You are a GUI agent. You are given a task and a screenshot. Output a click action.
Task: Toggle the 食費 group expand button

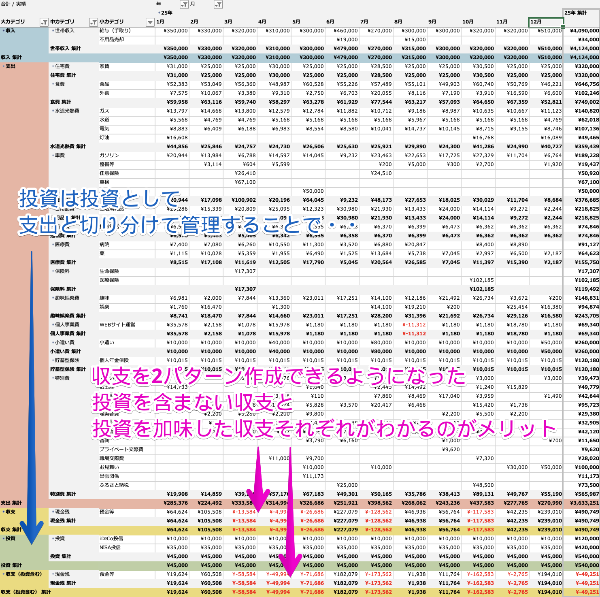53,84
